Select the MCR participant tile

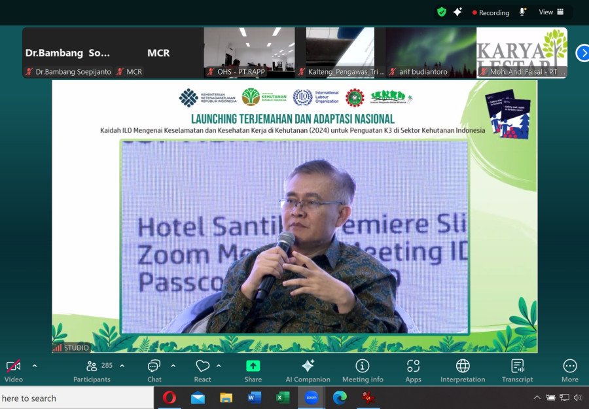pyautogui.click(x=158, y=52)
